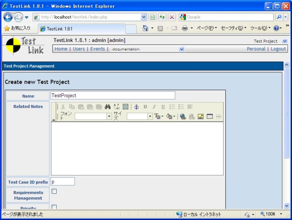Click inside the Related Notes text area
Viewport: 292px width, 220px height.
[x=137, y=148]
